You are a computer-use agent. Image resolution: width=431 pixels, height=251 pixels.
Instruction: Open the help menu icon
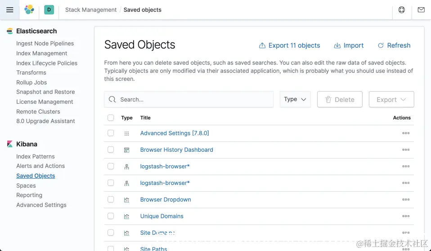(x=402, y=10)
